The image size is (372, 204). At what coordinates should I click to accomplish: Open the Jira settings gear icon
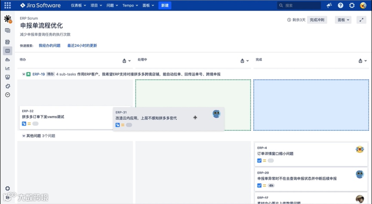click(352, 5)
